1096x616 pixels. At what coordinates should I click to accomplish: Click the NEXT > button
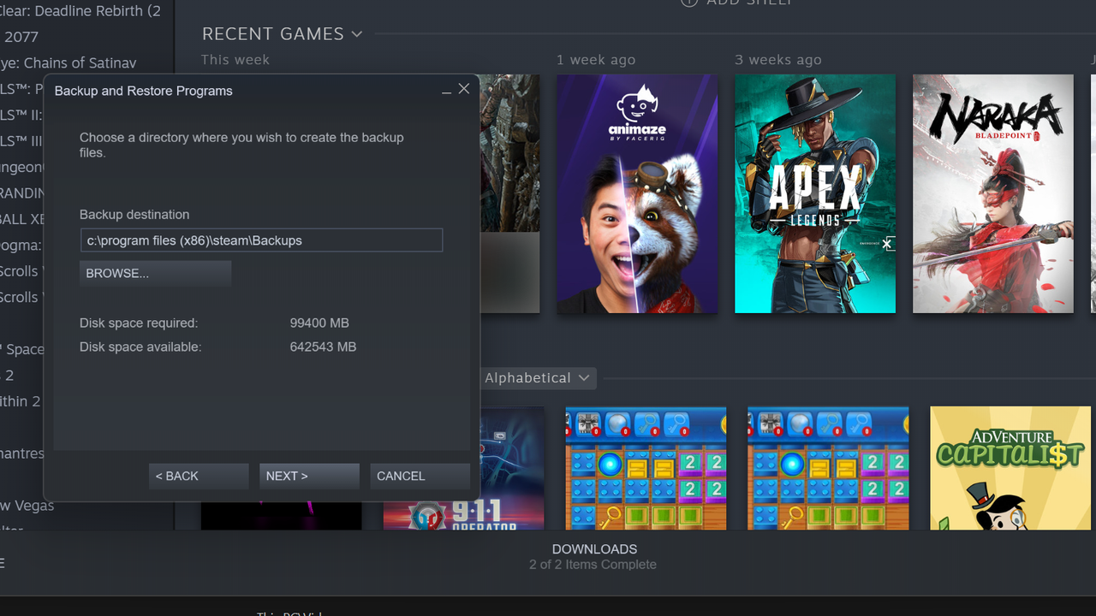309,476
